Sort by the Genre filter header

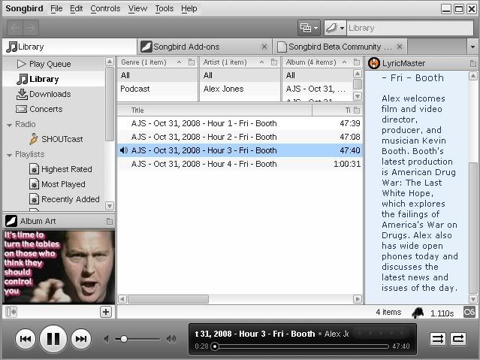(152, 62)
